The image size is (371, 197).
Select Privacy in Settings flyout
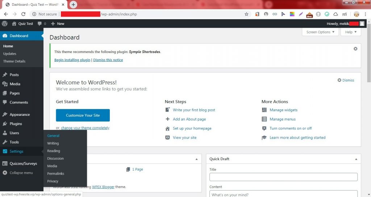53,181
